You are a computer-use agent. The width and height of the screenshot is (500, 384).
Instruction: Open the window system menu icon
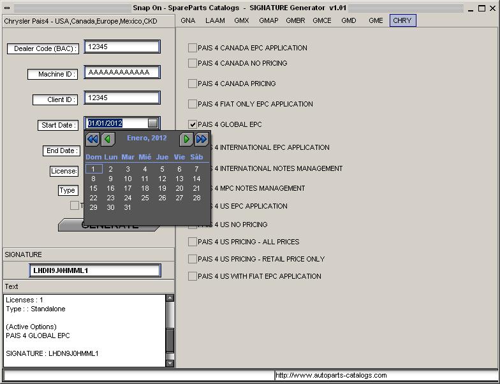point(7,8)
